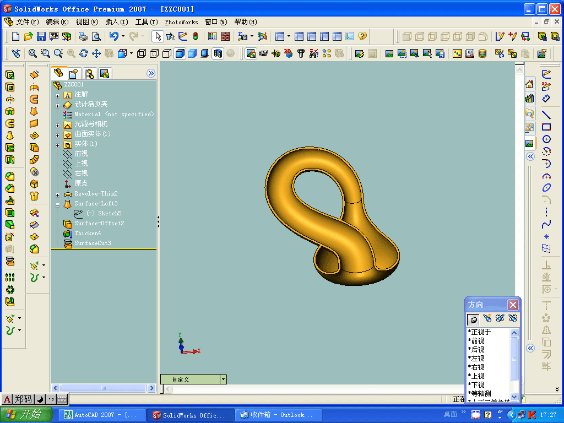This screenshot has width=564, height=423.
Task: Switch to Shaded display mode
Action: (x=192, y=53)
